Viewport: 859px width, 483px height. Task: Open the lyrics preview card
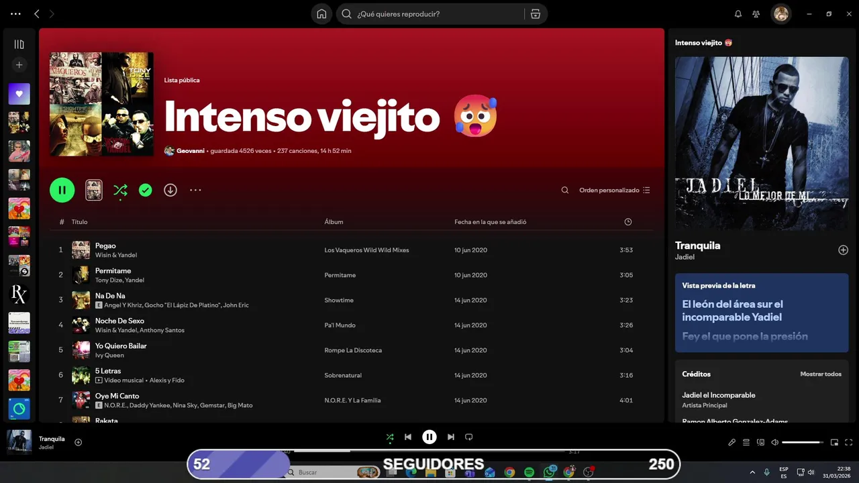[762, 313]
